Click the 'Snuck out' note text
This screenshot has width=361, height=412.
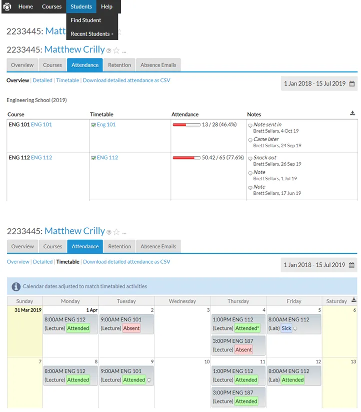tap(264, 157)
